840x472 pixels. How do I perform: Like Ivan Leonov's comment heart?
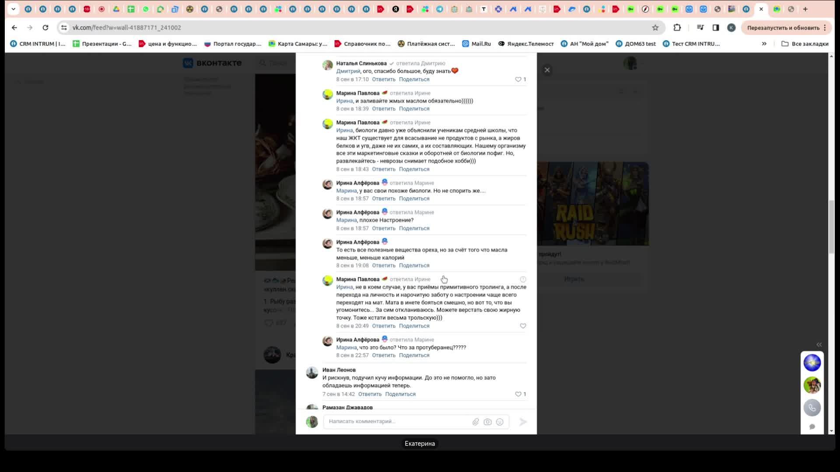pos(518,394)
